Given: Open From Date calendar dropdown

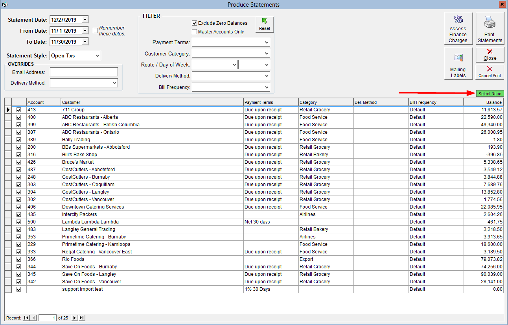Looking at the screenshot, I should tap(85, 31).
